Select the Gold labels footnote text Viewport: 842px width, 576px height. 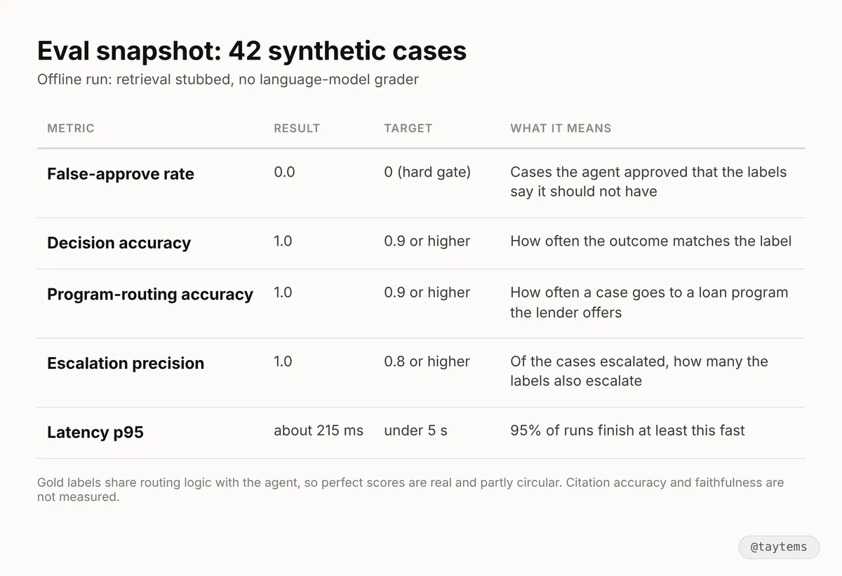pyautogui.click(x=410, y=490)
